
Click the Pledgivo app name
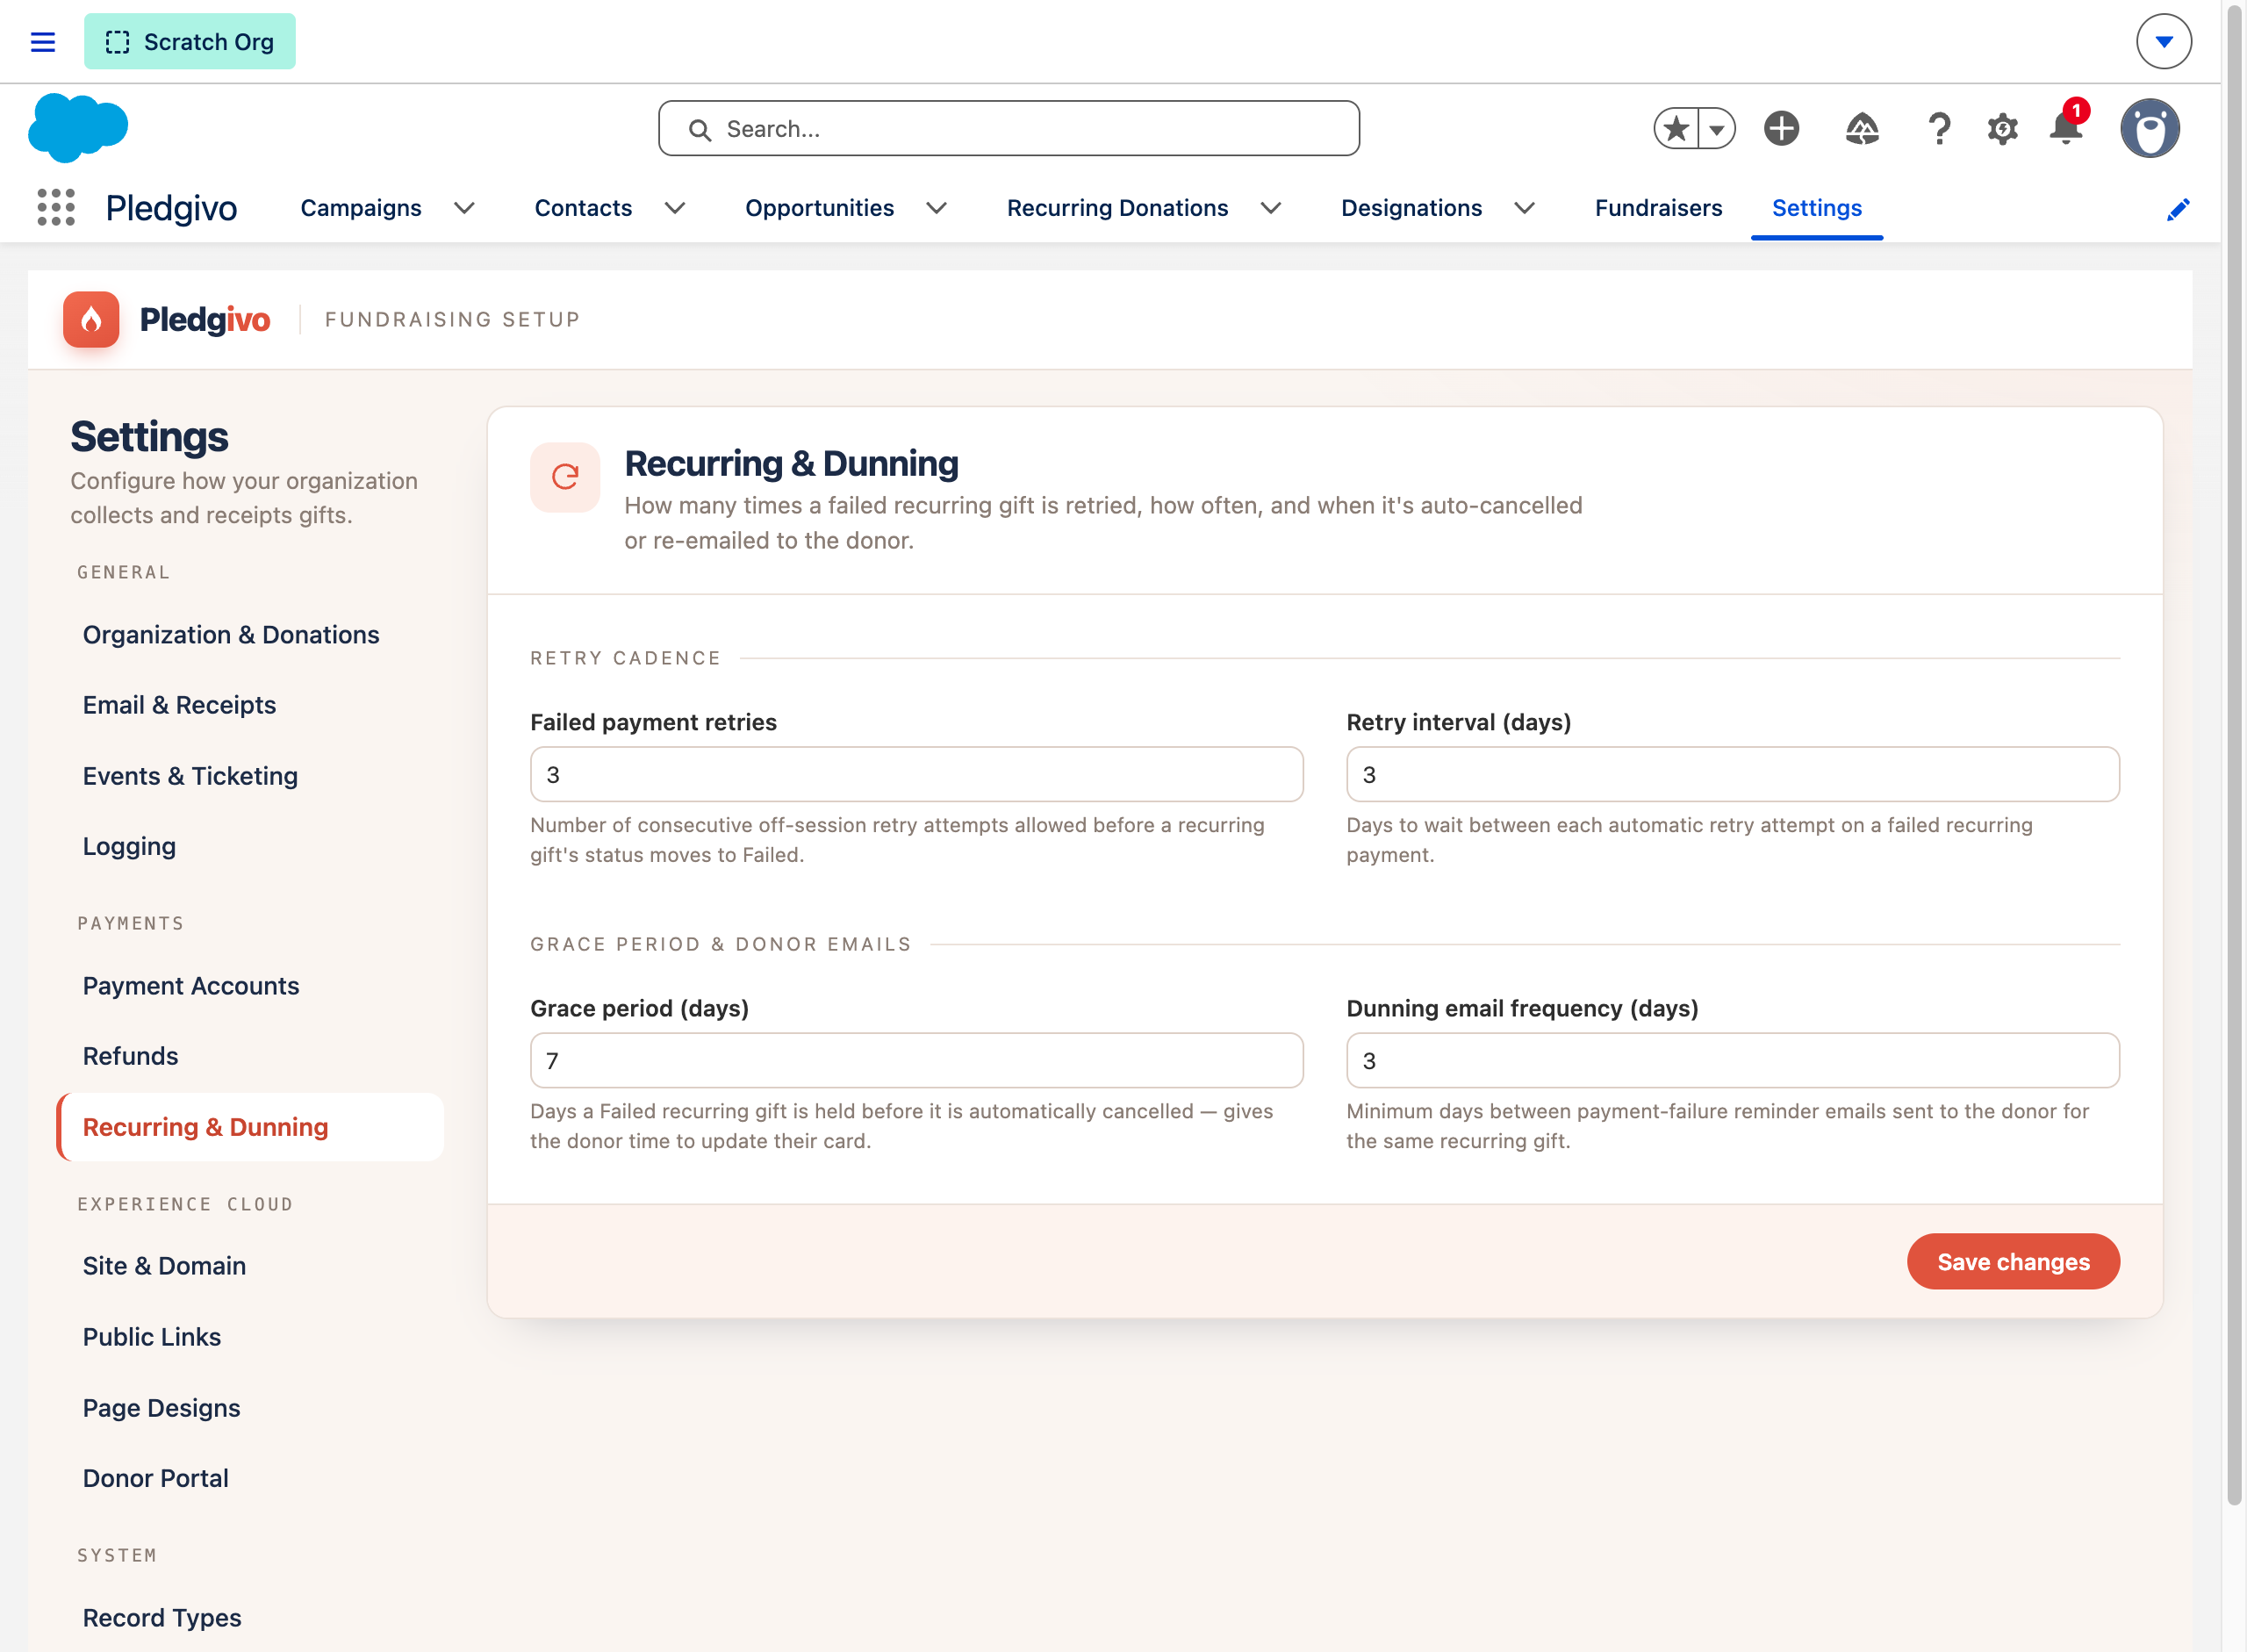click(172, 208)
